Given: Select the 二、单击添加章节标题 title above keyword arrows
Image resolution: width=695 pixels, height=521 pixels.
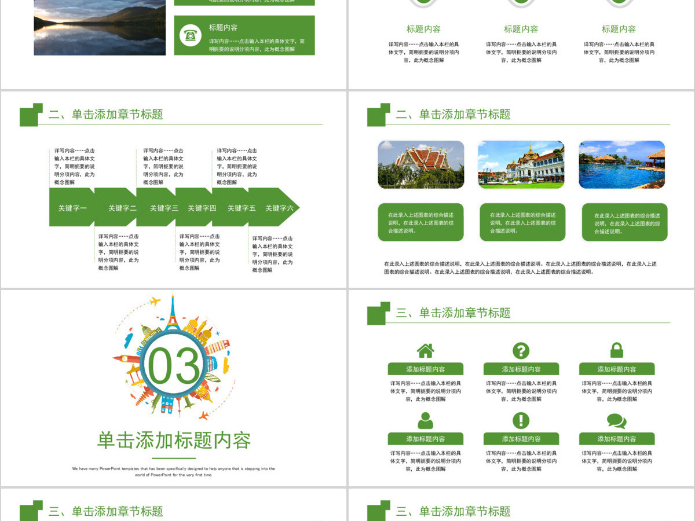Looking at the screenshot, I should click(x=106, y=115).
